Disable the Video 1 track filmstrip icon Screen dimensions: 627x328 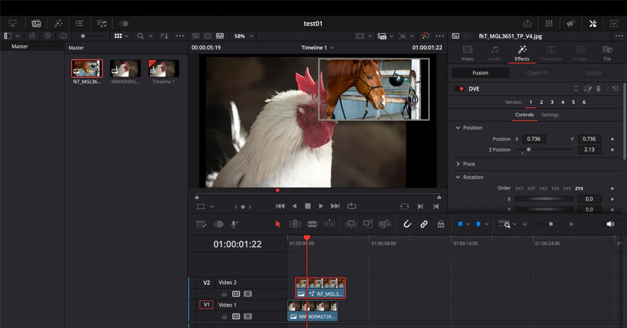pos(248,317)
